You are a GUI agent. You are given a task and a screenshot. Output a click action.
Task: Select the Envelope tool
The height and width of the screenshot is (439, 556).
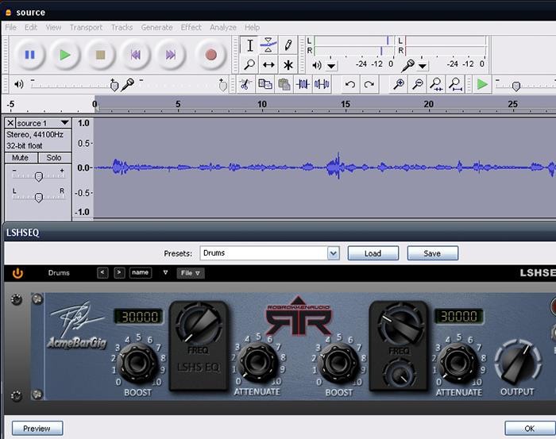[x=268, y=45]
